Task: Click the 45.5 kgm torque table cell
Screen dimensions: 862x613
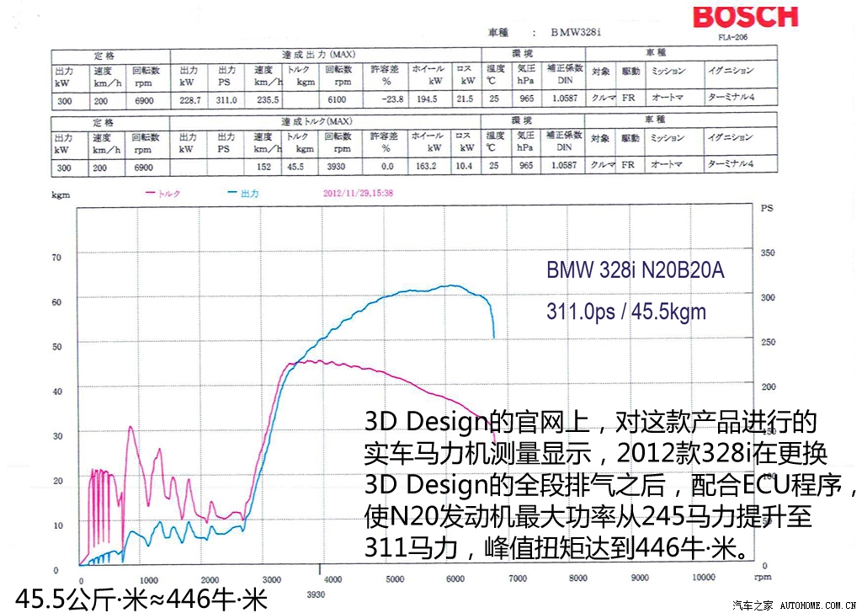Action: (x=295, y=167)
